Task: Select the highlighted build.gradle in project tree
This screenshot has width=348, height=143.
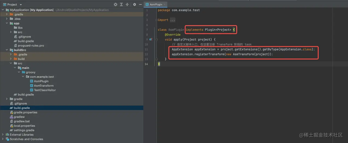Action: point(72,108)
